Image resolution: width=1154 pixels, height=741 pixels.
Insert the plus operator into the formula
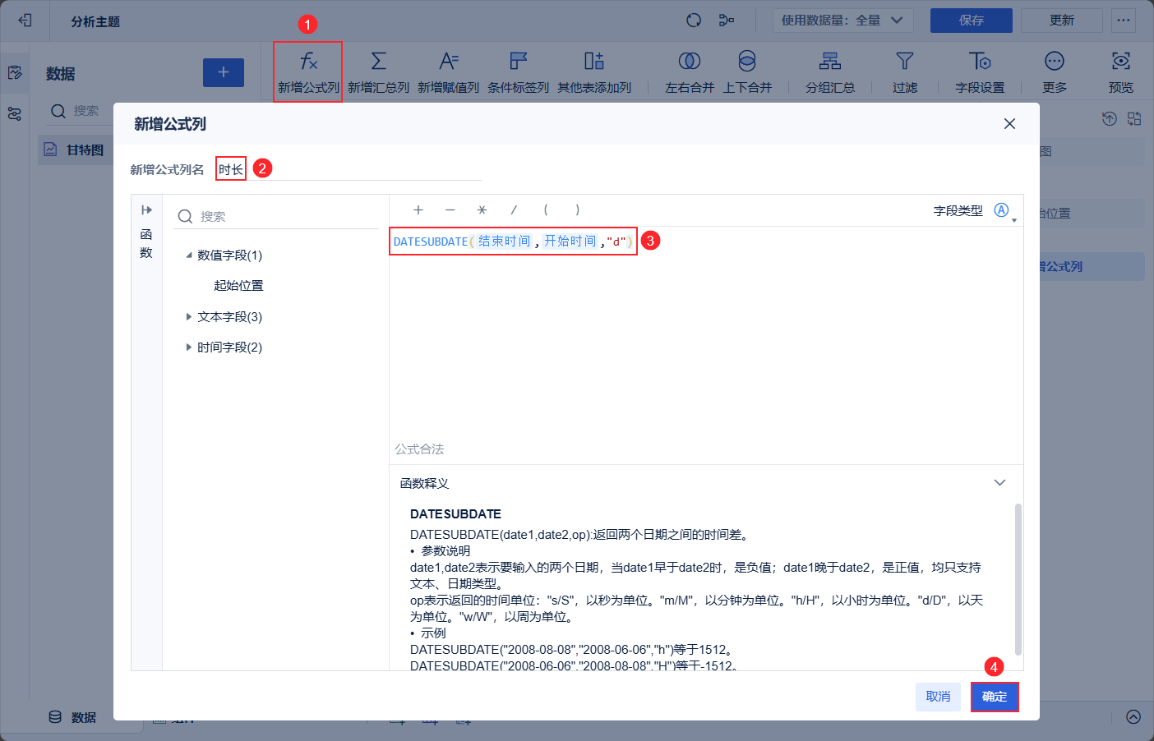(x=418, y=210)
